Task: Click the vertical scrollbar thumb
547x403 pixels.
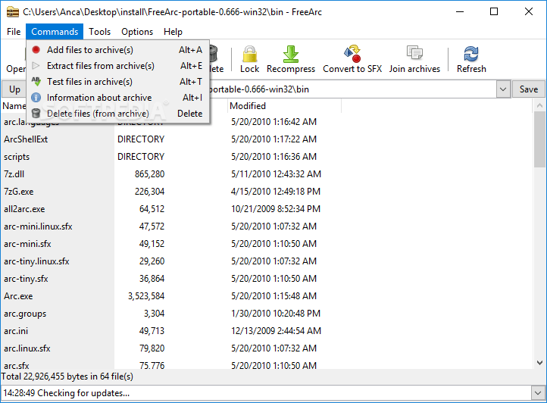Action: (x=539, y=139)
